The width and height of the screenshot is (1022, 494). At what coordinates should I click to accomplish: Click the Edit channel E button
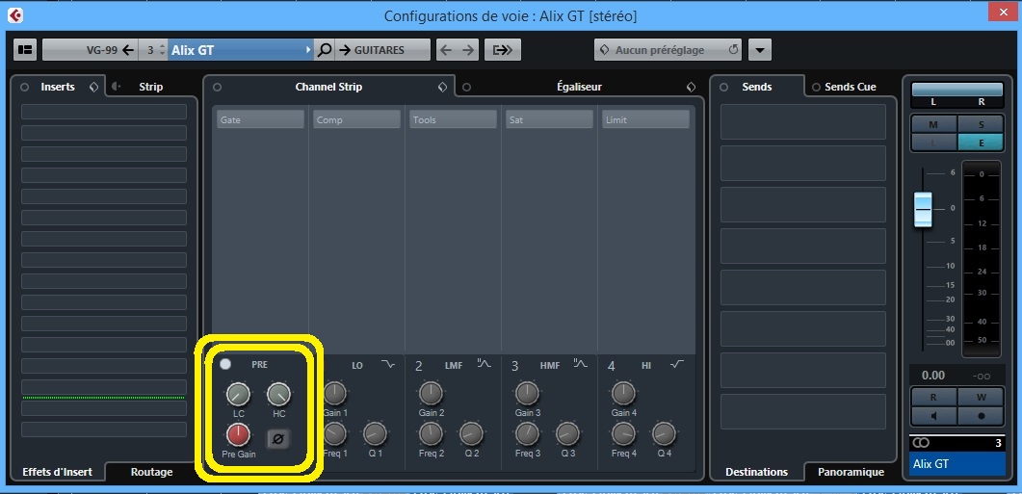pos(981,143)
